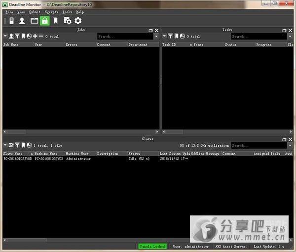Open the Jobs search dropdown arrow
The image size is (296, 252).
click(x=156, y=36)
